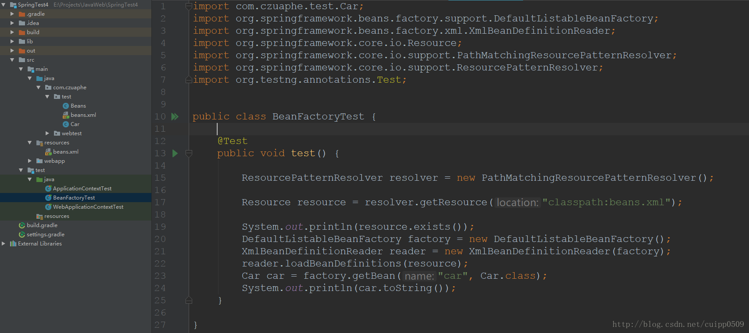Expand the build folder
Viewport: 749px width, 333px height.
(12, 32)
